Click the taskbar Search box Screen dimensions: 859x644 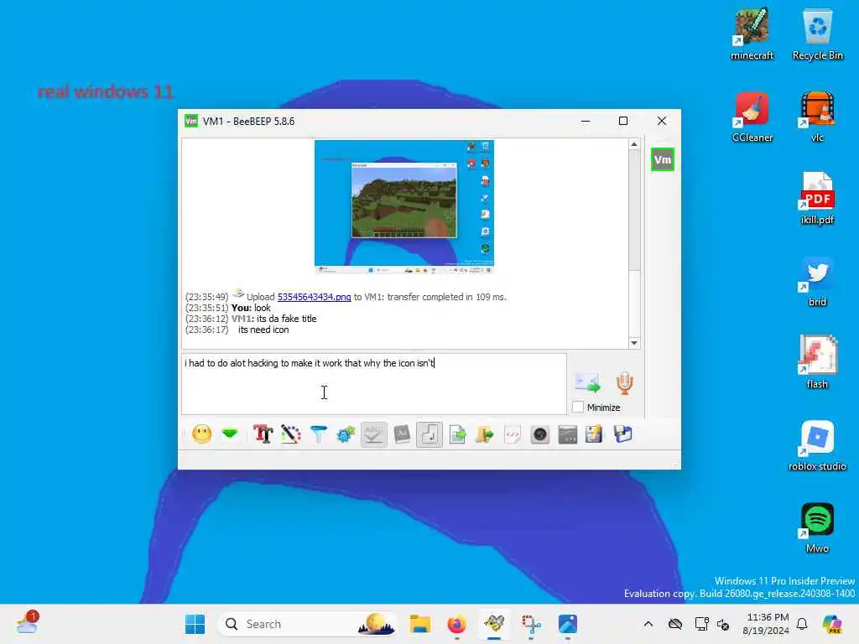pyautogui.click(x=308, y=624)
